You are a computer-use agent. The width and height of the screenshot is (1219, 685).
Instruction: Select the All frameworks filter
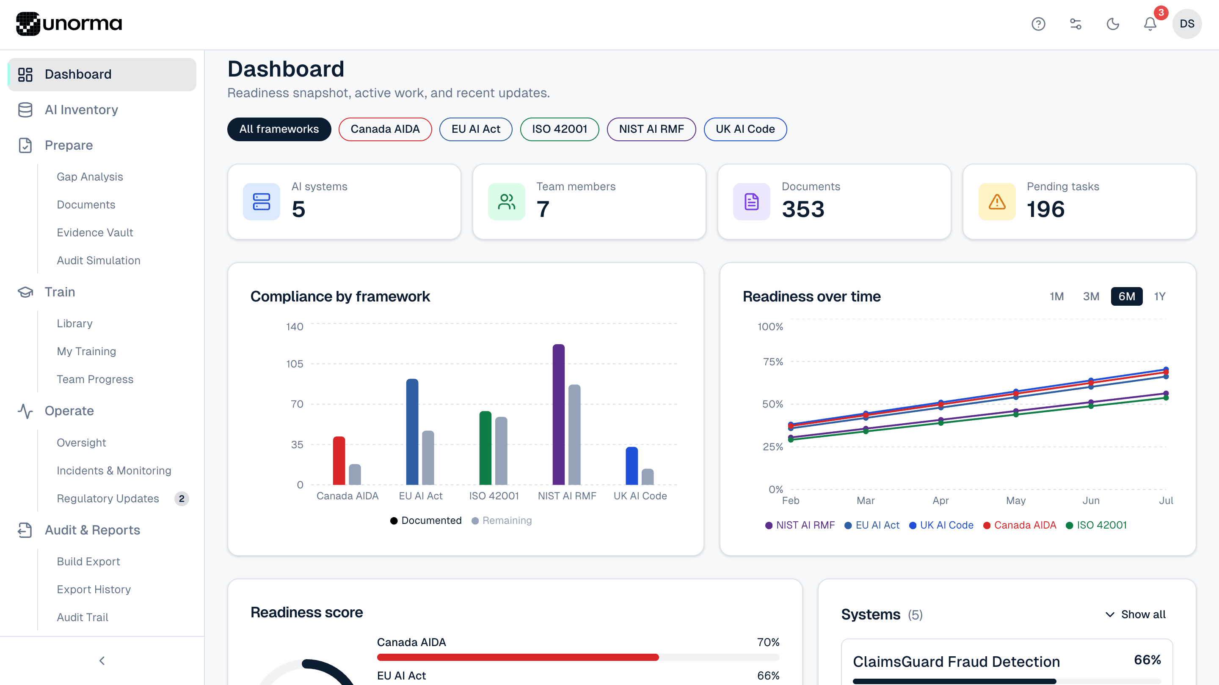pyautogui.click(x=279, y=129)
